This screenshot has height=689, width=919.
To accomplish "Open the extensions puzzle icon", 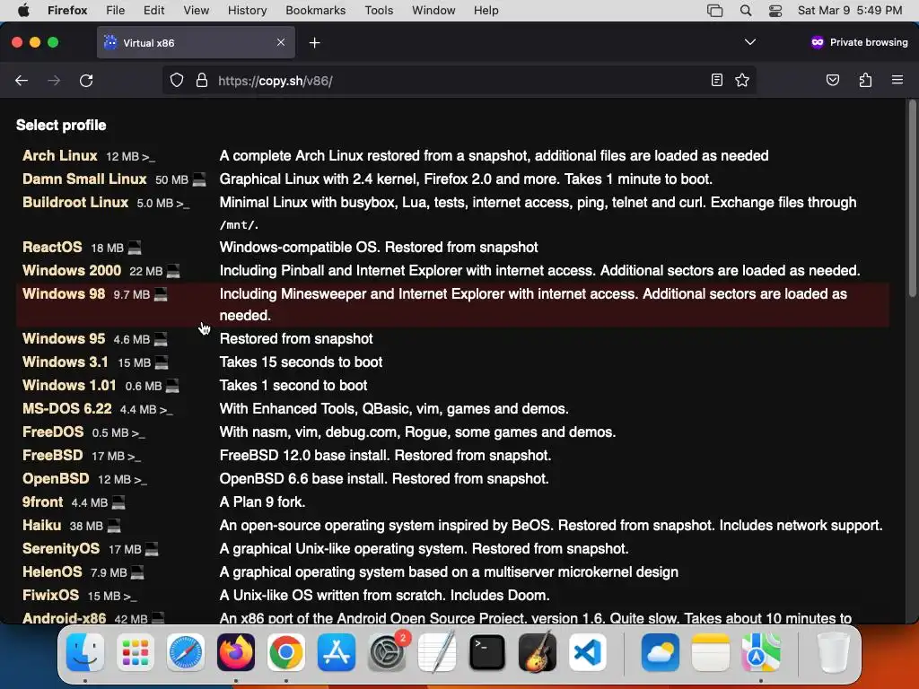I will click(x=865, y=80).
